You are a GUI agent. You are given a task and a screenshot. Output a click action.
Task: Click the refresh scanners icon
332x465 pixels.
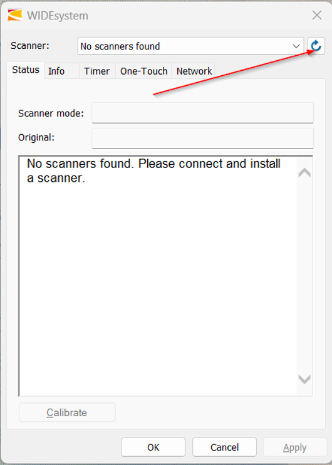click(316, 46)
